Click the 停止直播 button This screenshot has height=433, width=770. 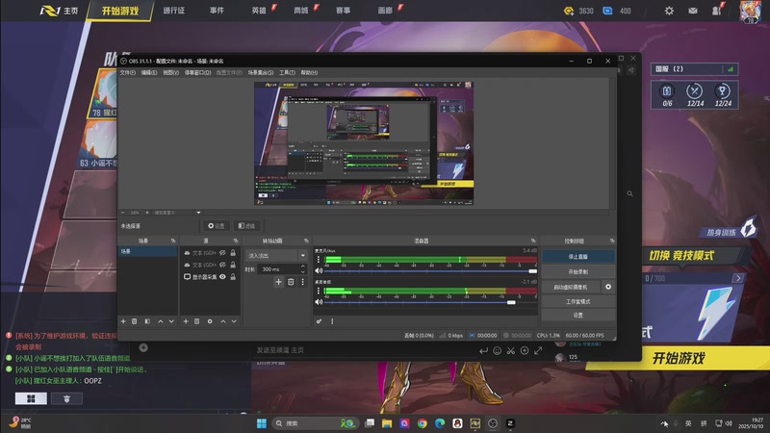tap(577, 257)
